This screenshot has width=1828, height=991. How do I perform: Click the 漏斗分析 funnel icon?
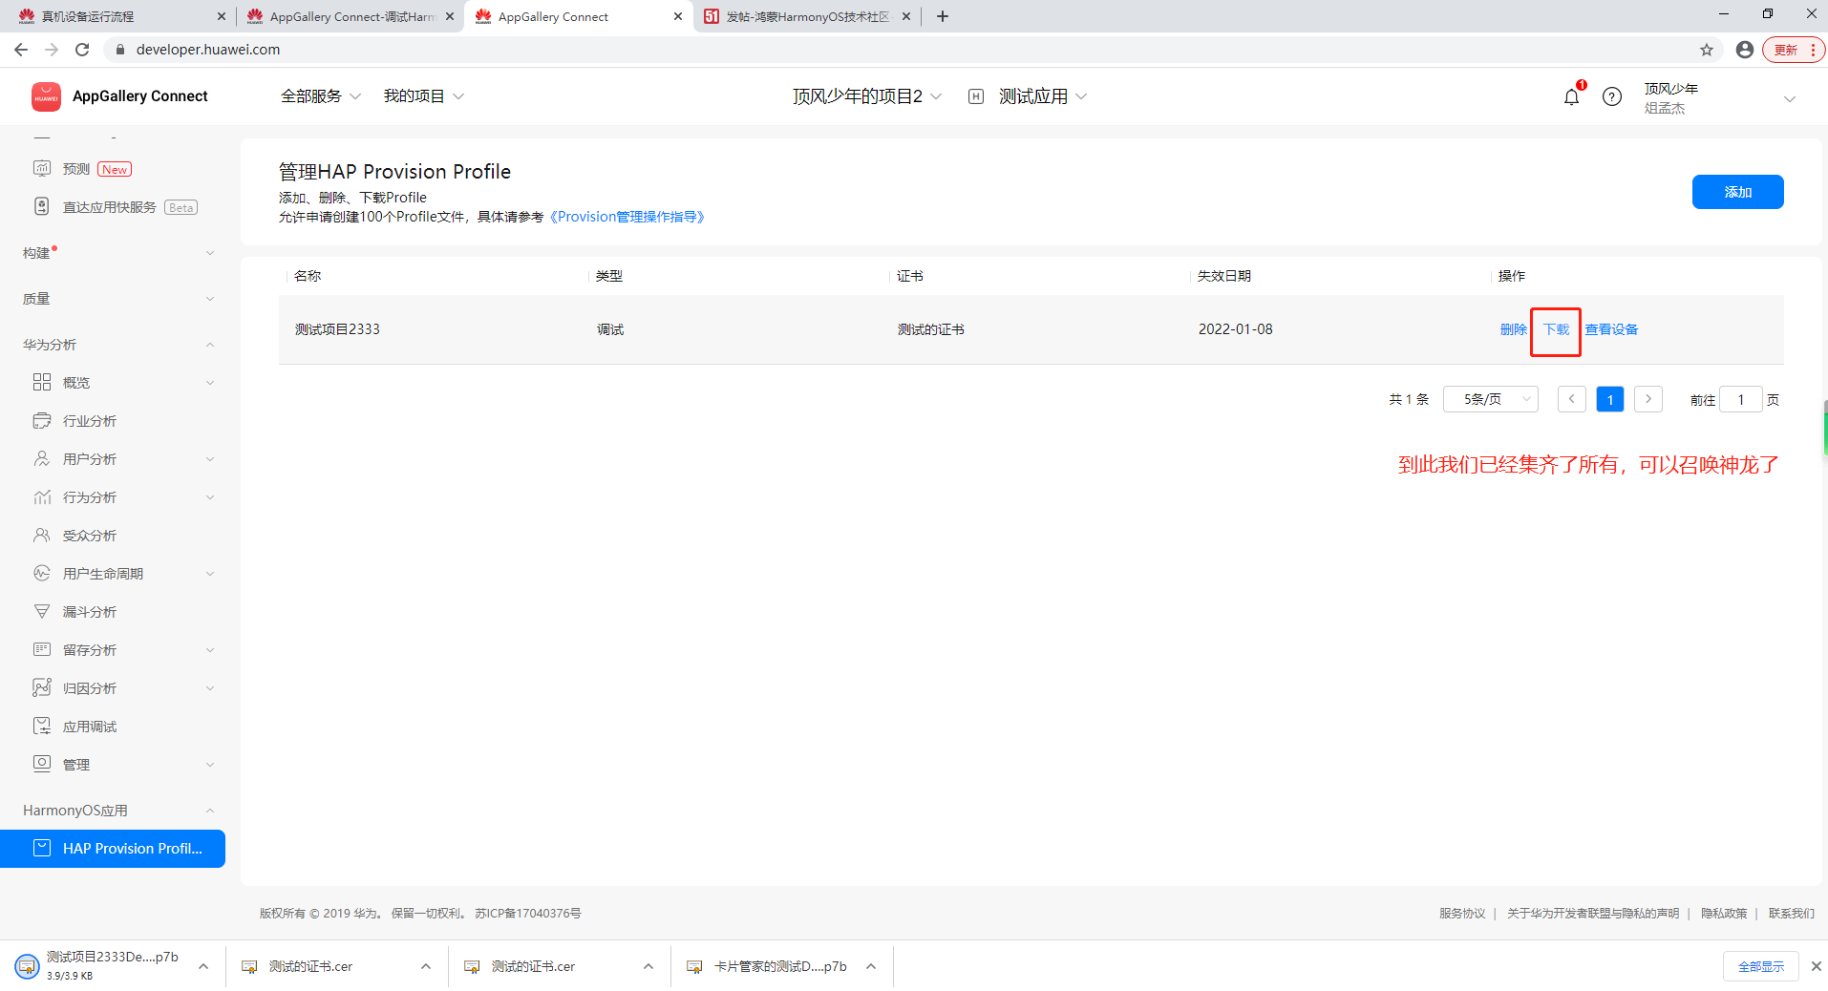pyautogui.click(x=42, y=611)
